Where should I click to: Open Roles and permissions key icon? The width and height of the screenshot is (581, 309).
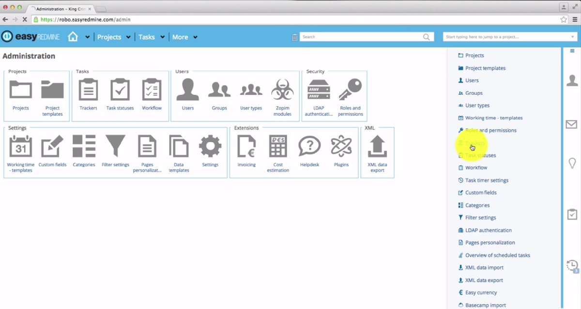(x=350, y=90)
